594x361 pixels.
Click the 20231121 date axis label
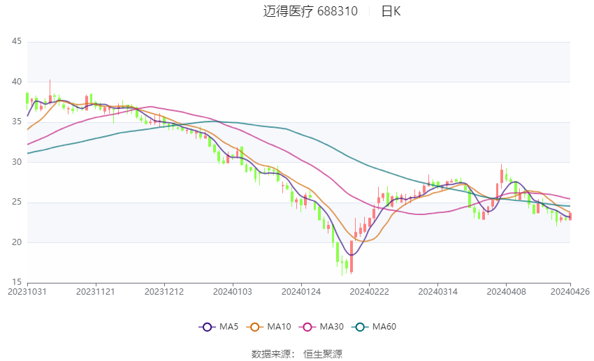click(x=96, y=292)
